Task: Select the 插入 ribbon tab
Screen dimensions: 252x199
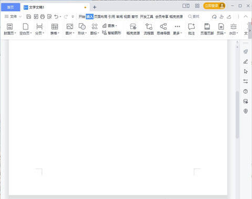Action: pyautogui.click(x=90, y=17)
